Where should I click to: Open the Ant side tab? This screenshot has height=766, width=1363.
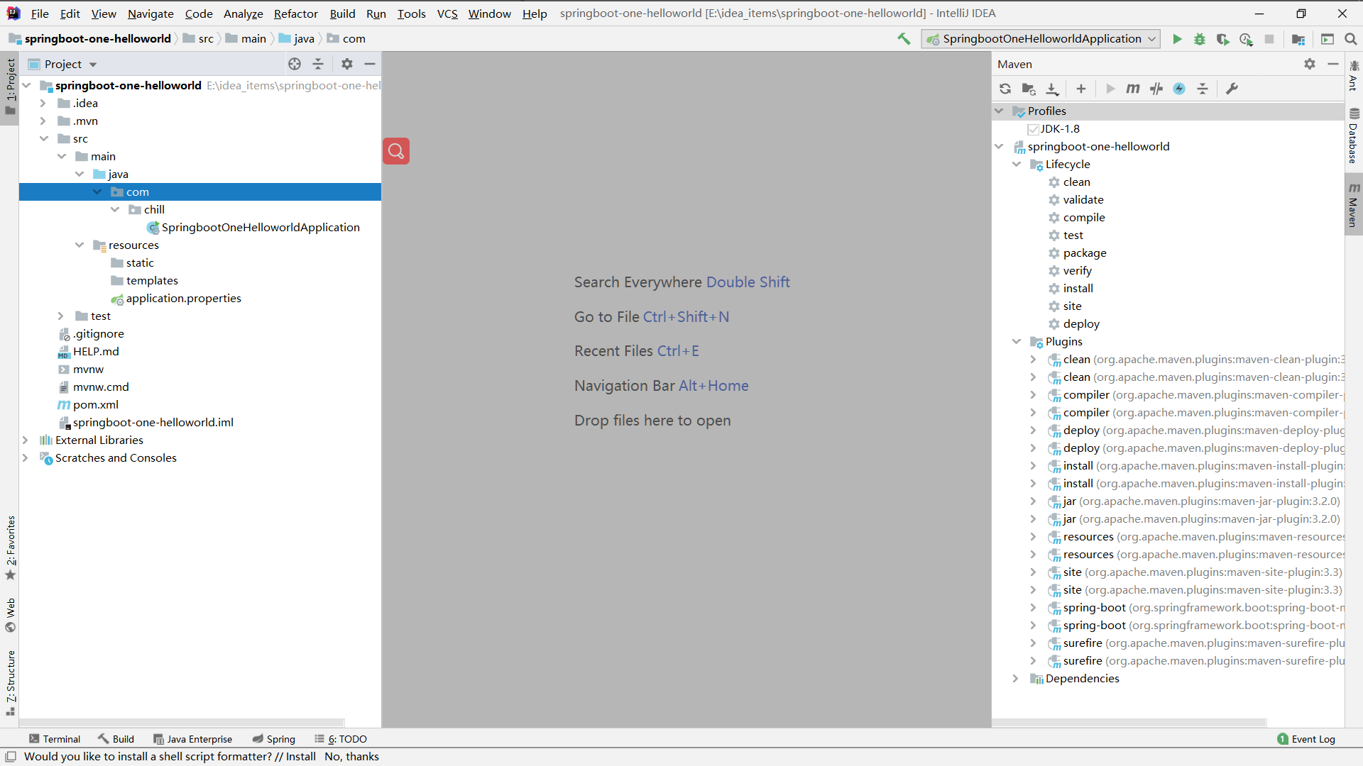pos(1354,75)
